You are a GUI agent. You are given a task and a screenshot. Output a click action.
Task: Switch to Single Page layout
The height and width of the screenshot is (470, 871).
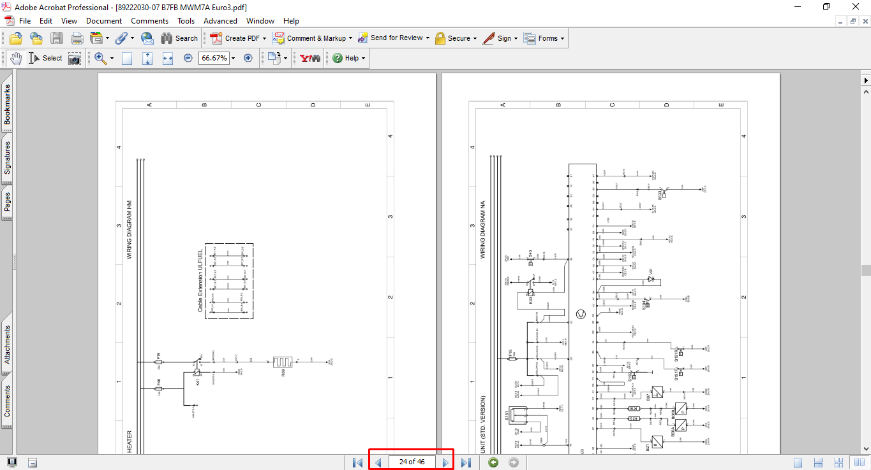[798, 462]
